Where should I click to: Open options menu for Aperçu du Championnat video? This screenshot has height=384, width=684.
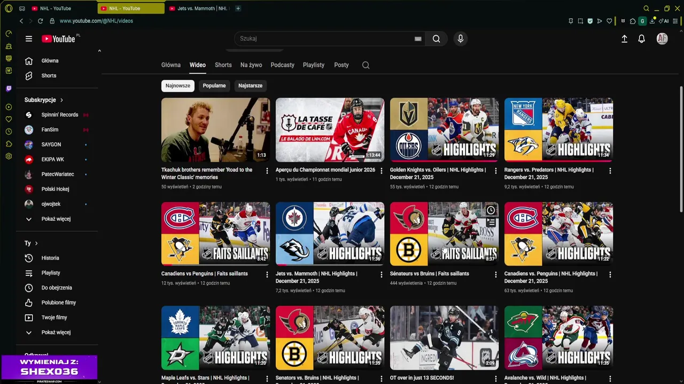382,171
